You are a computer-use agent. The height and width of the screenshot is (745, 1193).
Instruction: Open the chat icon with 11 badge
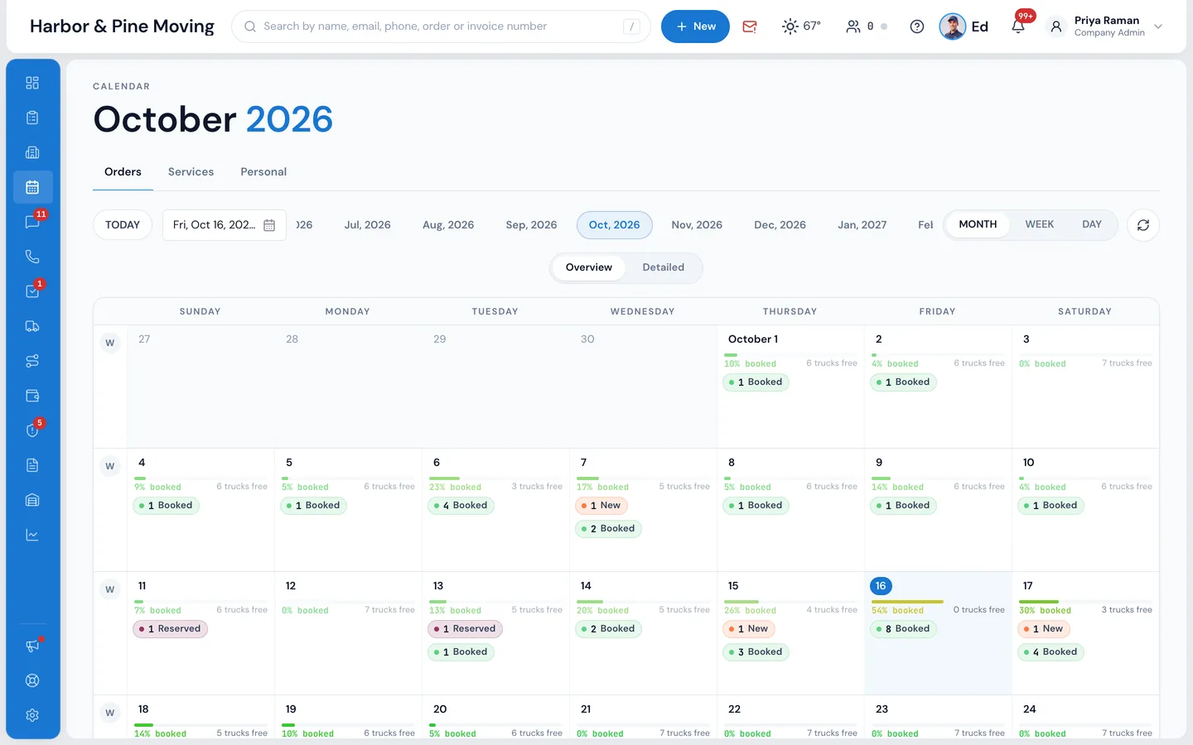(x=32, y=222)
